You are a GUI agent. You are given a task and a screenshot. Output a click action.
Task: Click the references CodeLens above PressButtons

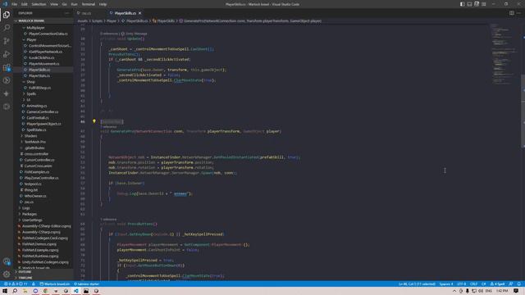(x=109, y=220)
